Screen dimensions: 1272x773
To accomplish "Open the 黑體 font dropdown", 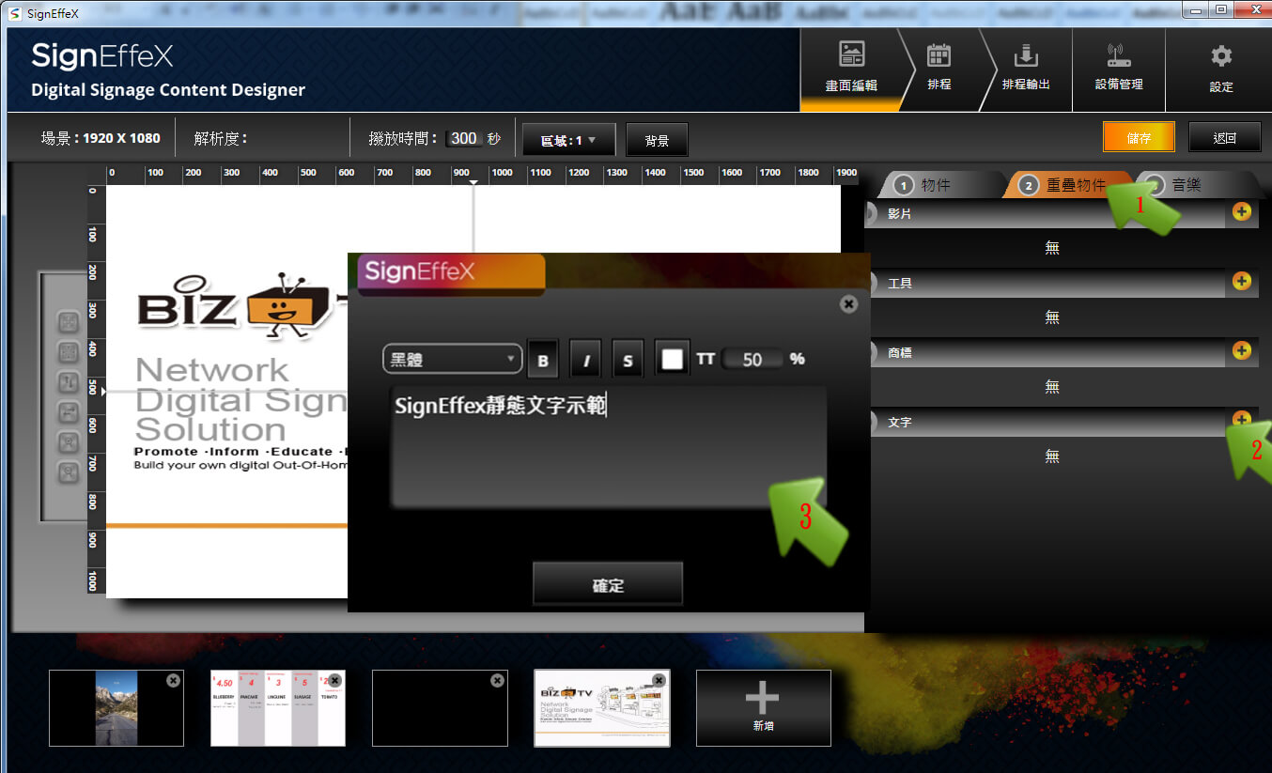I will pos(452,359).
